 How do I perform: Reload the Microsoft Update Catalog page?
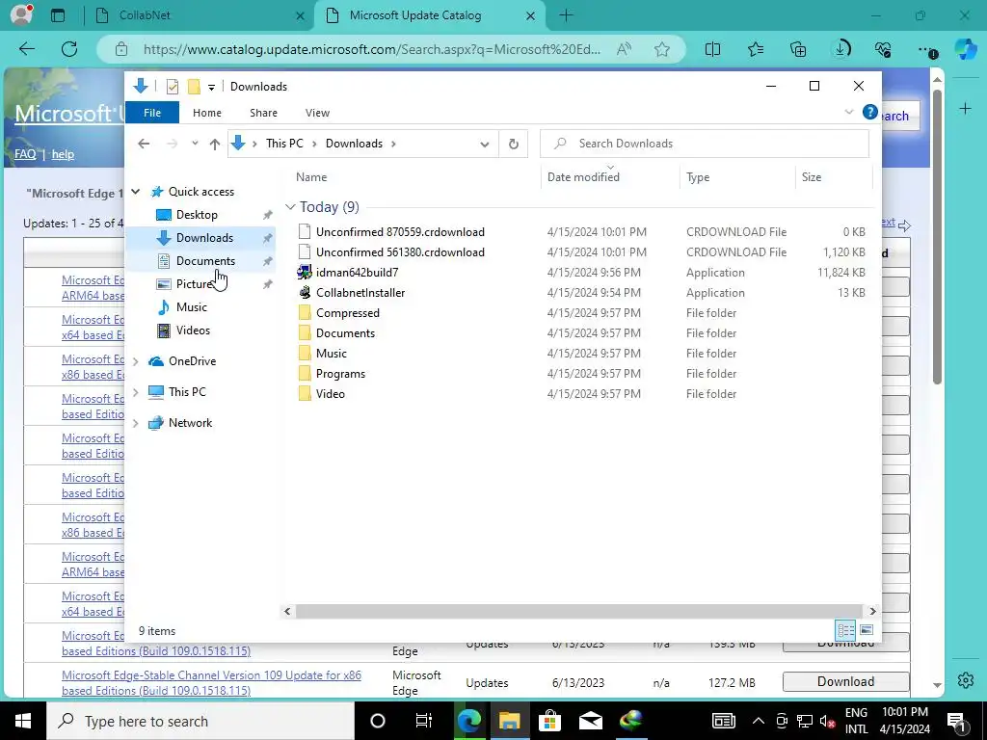coord(69,49)
